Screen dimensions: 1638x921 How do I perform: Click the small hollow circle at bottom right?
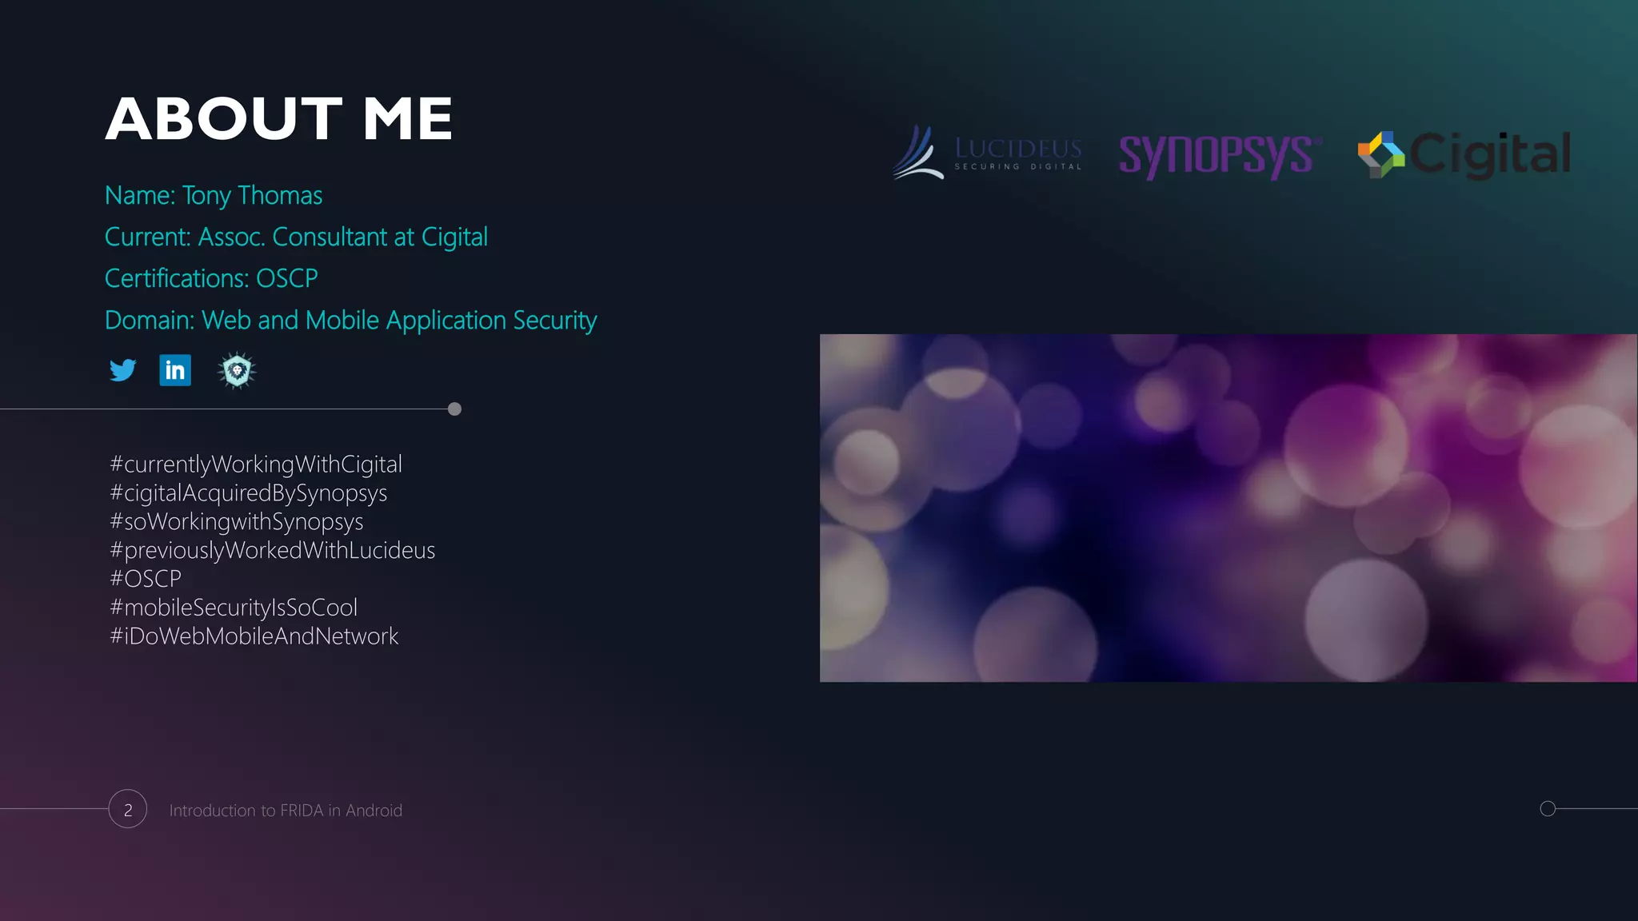tap(1548, 808)
